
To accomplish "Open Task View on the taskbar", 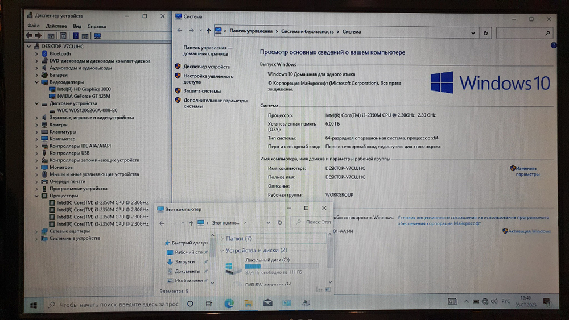I will 209,304.
